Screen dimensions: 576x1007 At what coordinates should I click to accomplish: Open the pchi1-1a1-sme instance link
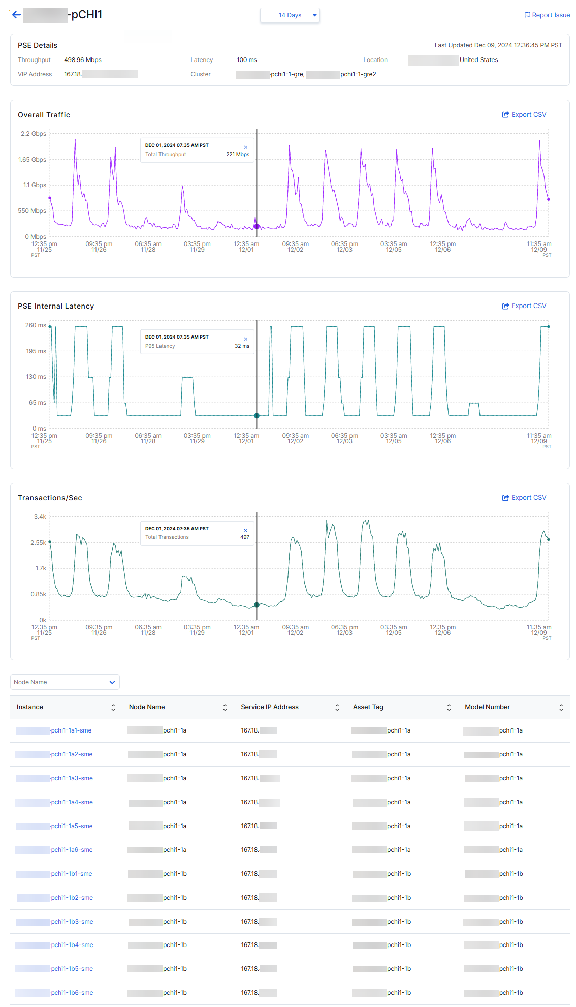[x=71, y=730]
